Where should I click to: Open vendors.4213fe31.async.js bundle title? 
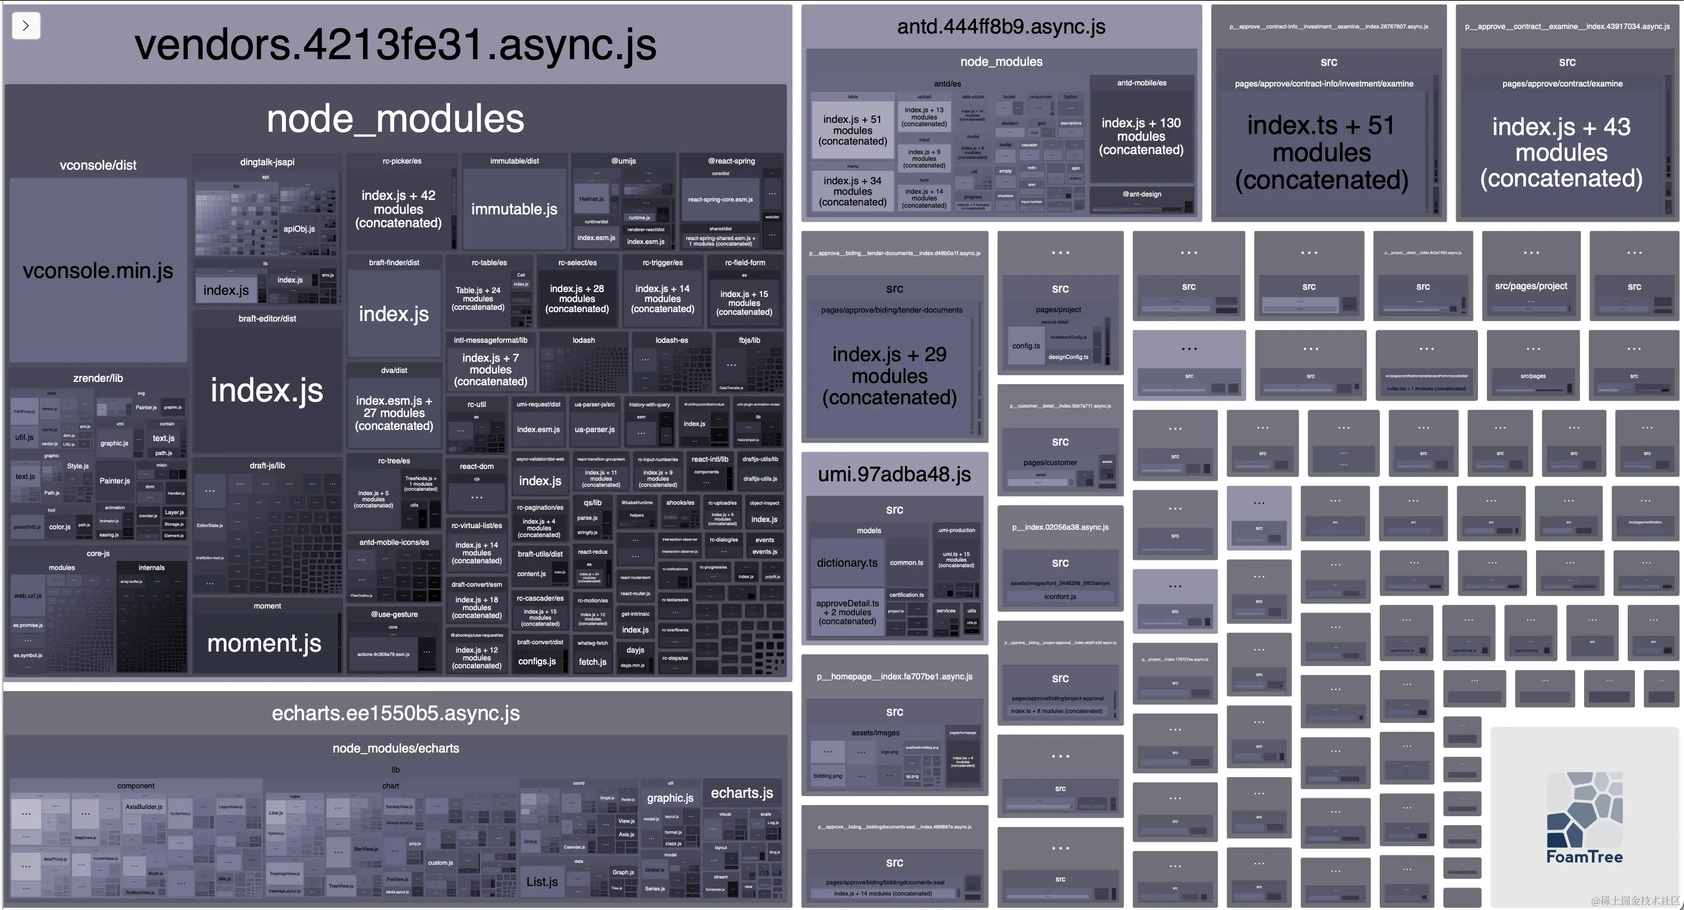coord(395,45)
